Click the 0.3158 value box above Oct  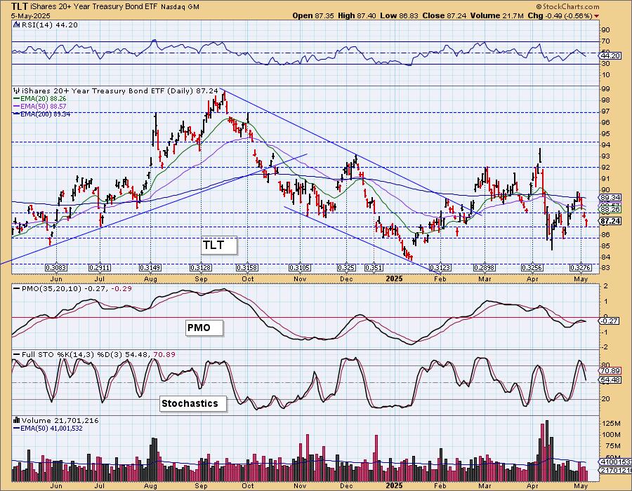tap(247, 268)
